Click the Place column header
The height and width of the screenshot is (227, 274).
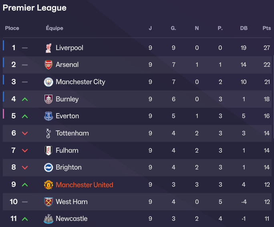[x=12, y=28]
